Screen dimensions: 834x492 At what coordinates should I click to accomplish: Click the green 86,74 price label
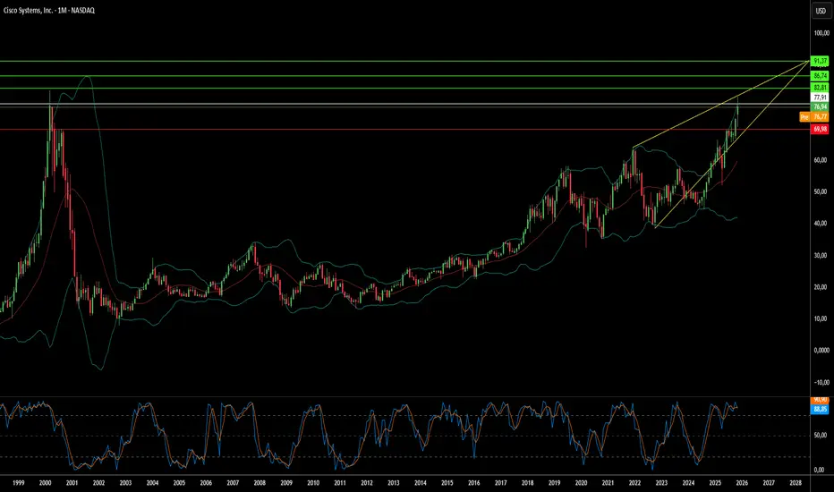click(x=820, y=77)
